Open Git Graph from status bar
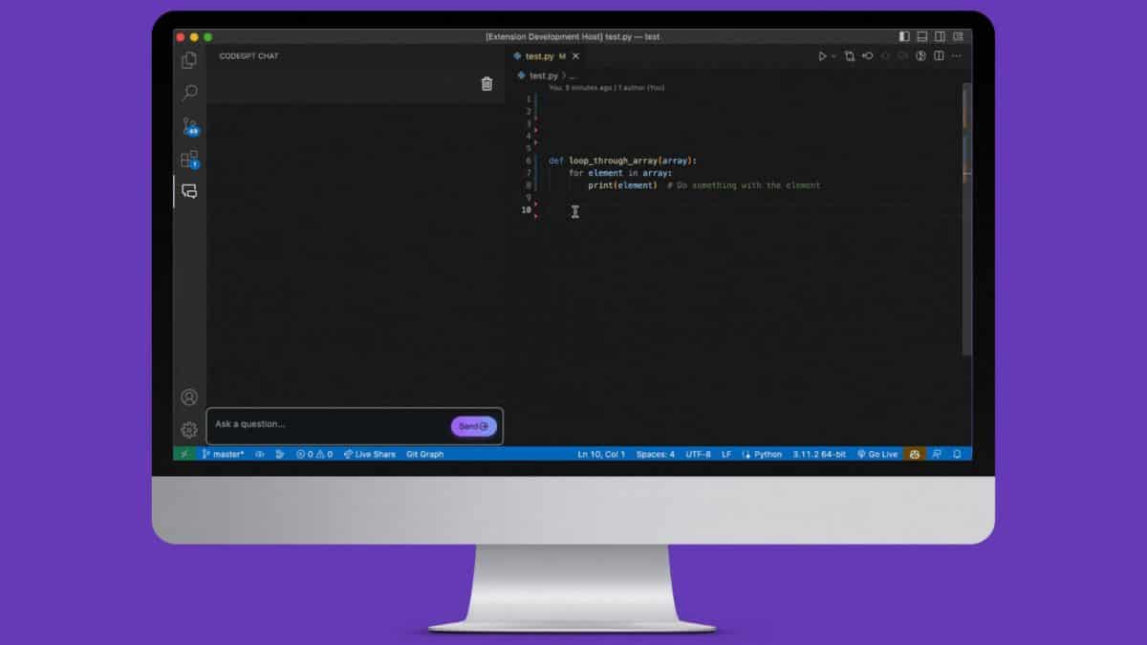The width and height of the screenshot is (1147, 645). (424, 454)
